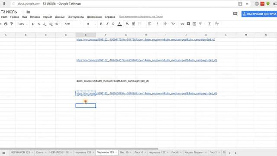Screen dimensions: 277x156
Task: Open the Справка menu
Action: tap(110, 17)
